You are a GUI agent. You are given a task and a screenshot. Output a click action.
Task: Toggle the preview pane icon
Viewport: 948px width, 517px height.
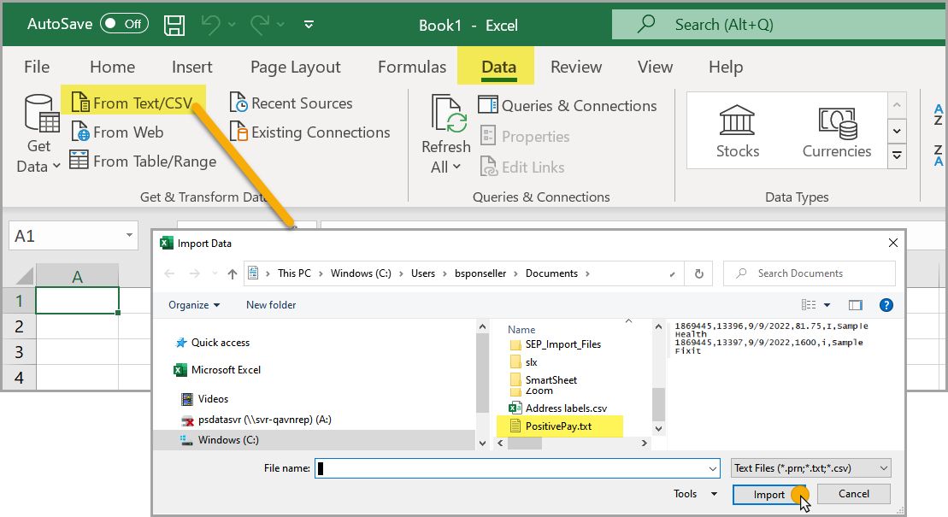[856, 305]
